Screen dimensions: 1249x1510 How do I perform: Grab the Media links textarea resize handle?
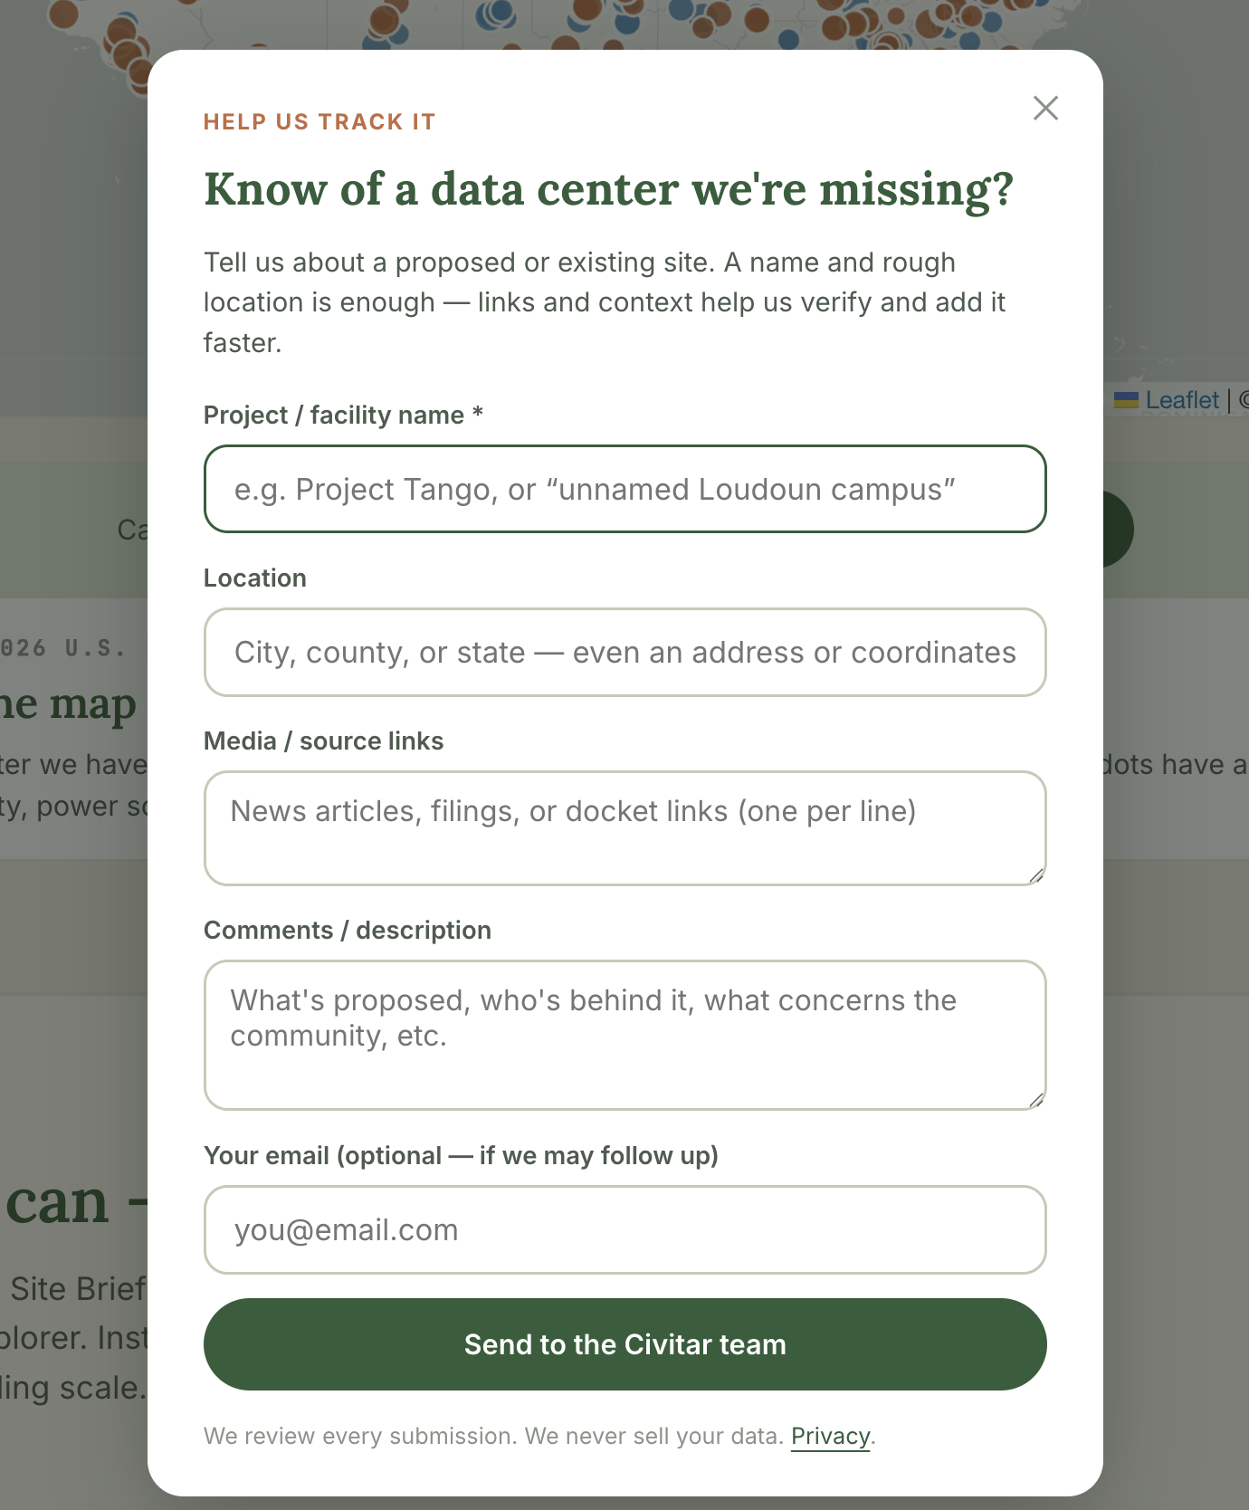(x=1036, y=875)
